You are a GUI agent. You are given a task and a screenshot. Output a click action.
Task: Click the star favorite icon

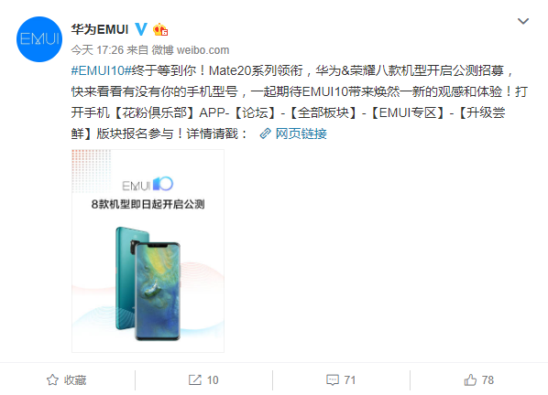pos(52,379)
